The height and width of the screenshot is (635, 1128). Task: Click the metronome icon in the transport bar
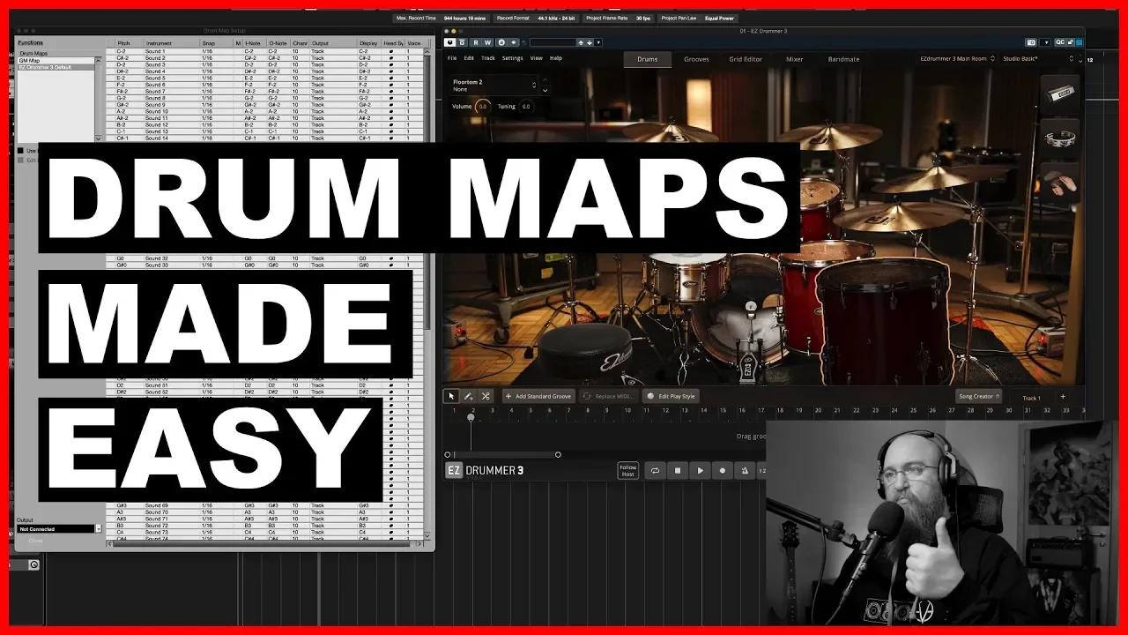(745, 470)
